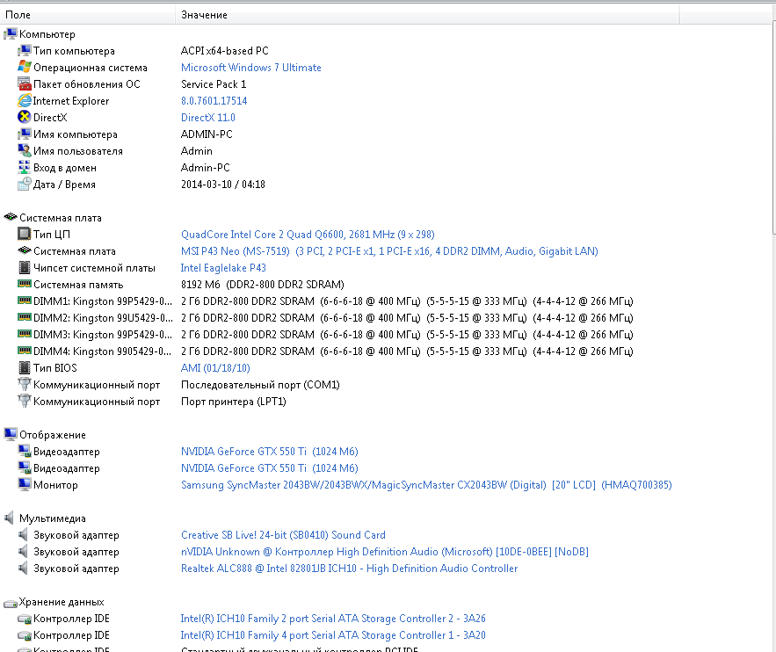Select the Тип ЦП field label

52,235
